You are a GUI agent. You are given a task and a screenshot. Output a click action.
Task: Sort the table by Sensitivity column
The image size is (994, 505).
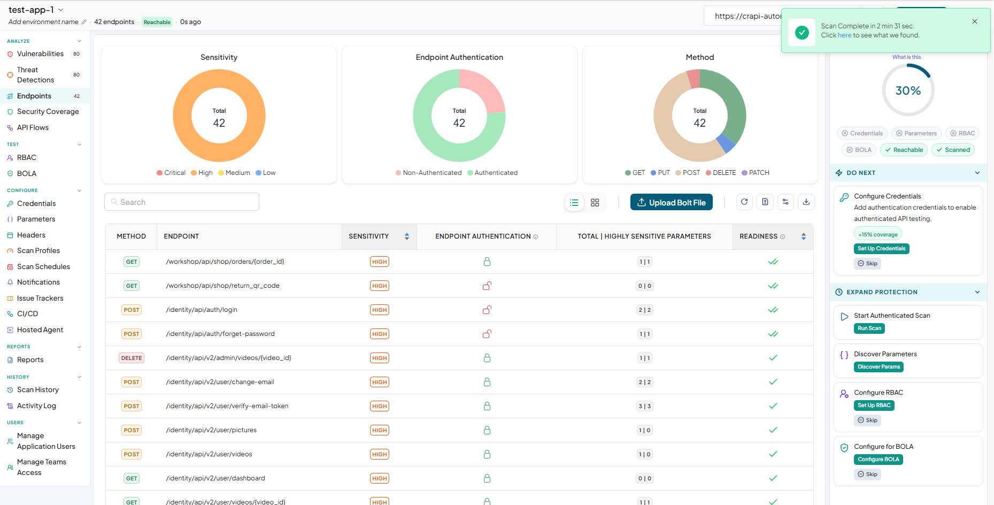407,236
